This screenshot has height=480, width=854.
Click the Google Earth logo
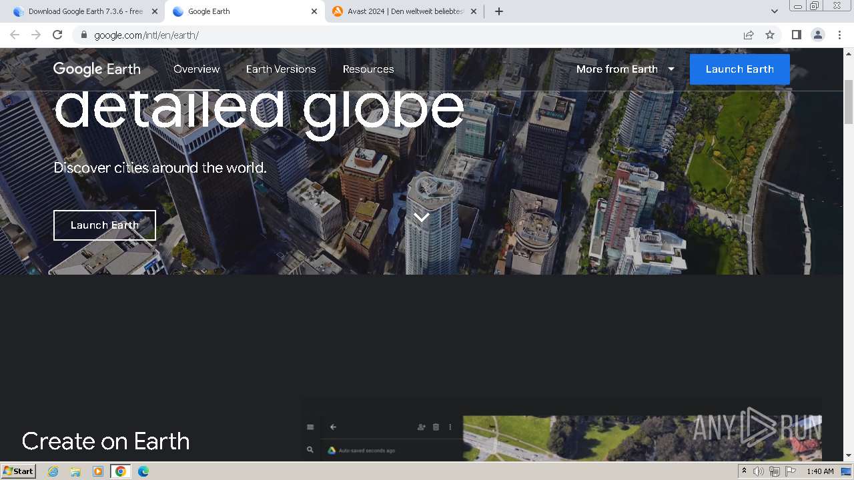[97, 69]
